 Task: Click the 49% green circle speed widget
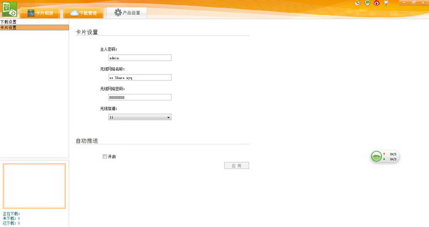pos(377,156)
